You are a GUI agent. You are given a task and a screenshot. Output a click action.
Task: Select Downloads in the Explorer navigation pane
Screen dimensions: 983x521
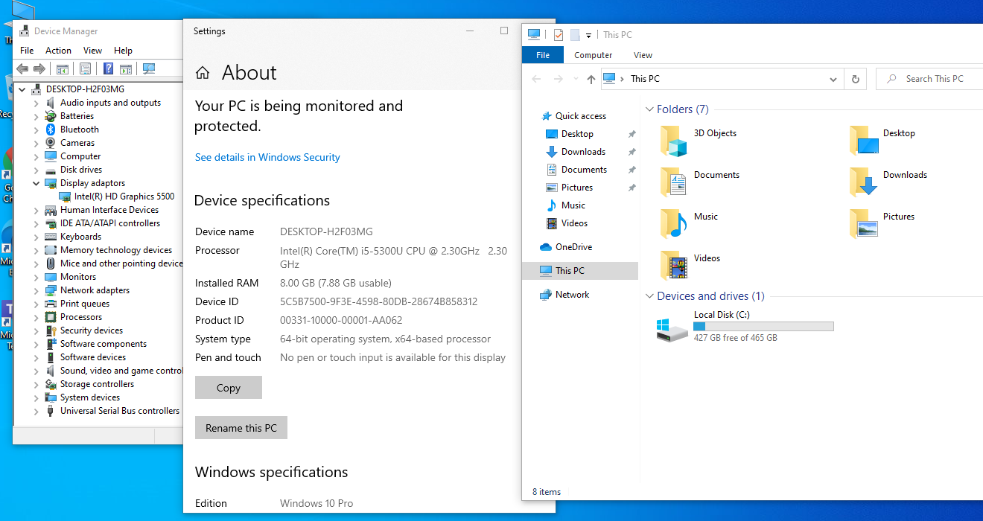point(583,152)
